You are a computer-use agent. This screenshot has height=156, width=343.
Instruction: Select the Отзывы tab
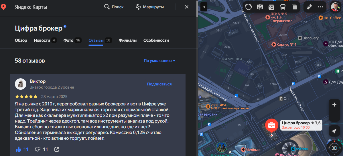[x=100, y=40]
